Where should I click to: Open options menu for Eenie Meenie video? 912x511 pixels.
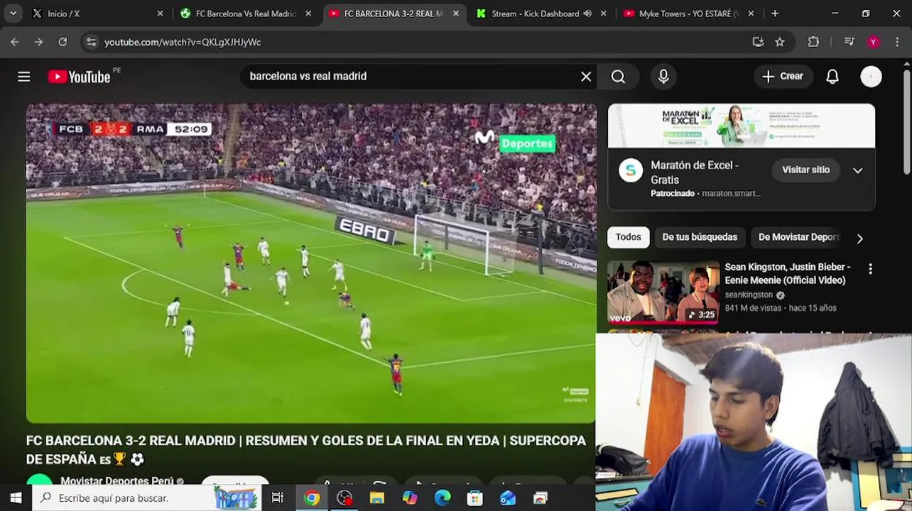point(870,269)
